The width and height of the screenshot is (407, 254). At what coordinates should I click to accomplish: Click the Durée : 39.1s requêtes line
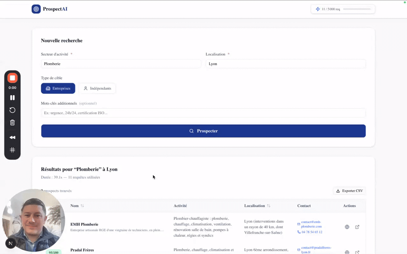[70, 177]
